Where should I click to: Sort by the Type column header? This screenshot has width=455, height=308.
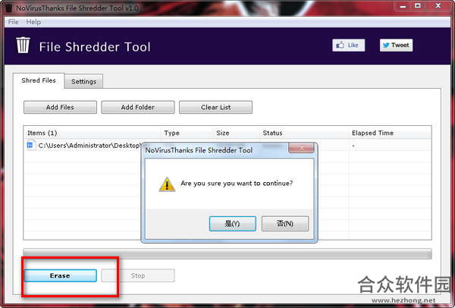187,133
